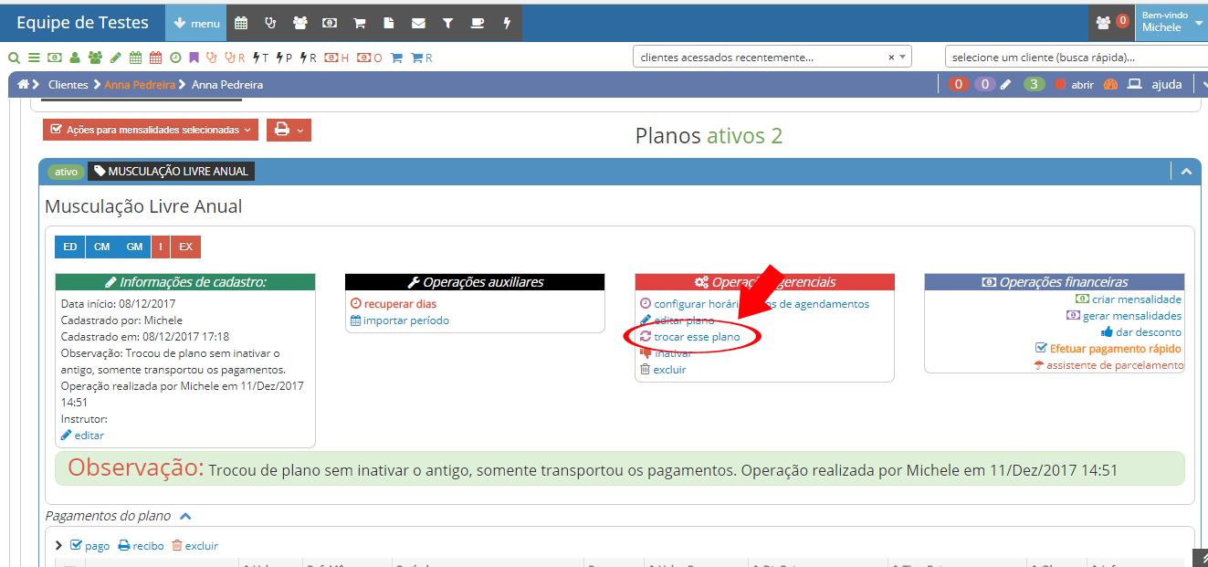Viewport: 1208px width, 567px height.
Task: Click the purple bookmark icon in shortcut row
Action: 194,58
